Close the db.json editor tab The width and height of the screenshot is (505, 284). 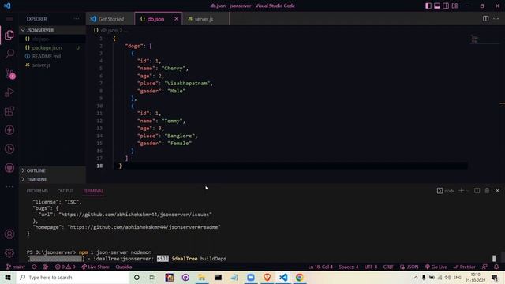point(176,19)
